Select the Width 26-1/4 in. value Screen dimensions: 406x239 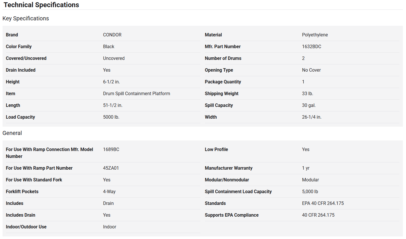pos(312,117)
